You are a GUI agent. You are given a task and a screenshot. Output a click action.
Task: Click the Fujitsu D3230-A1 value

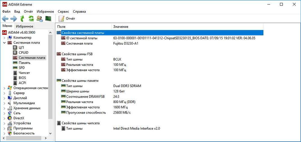coord(126,44)
